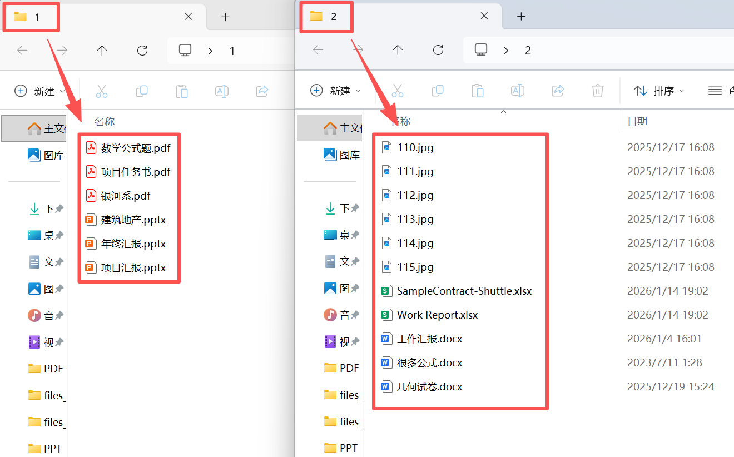Open the PPT folder in window 1 sidebar
The image size is (734, 457).
(53, 448)
